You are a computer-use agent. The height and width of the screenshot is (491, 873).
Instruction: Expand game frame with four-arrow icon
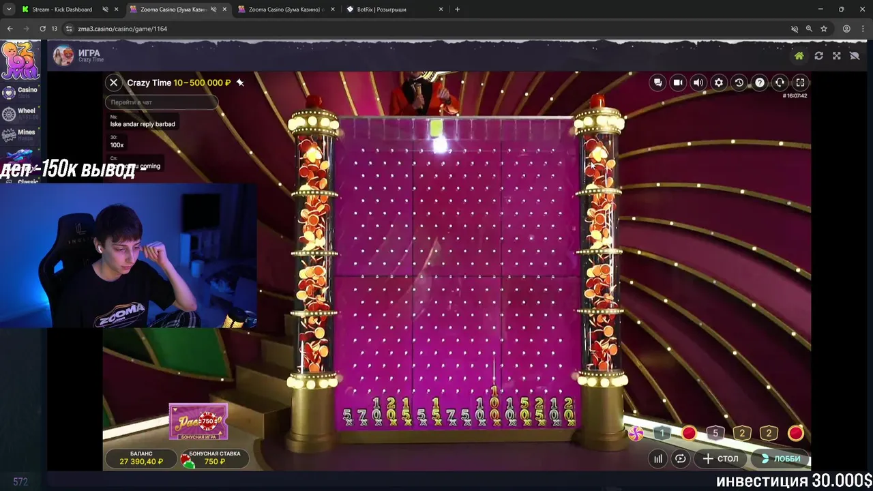tap(837, 56)
